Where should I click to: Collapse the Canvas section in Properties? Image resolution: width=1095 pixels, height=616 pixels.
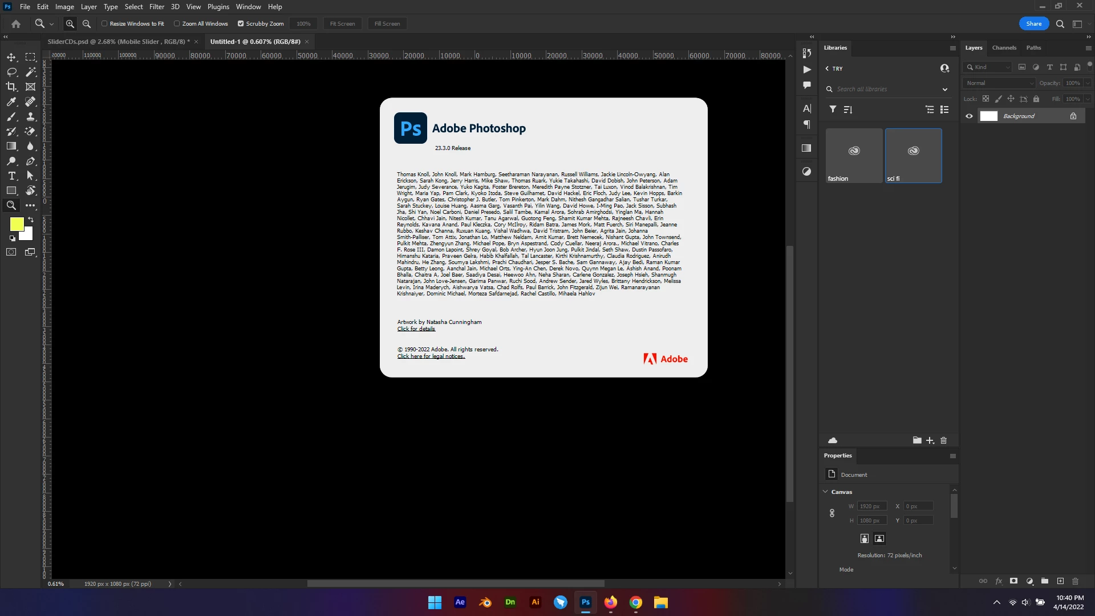click(825, 492)
